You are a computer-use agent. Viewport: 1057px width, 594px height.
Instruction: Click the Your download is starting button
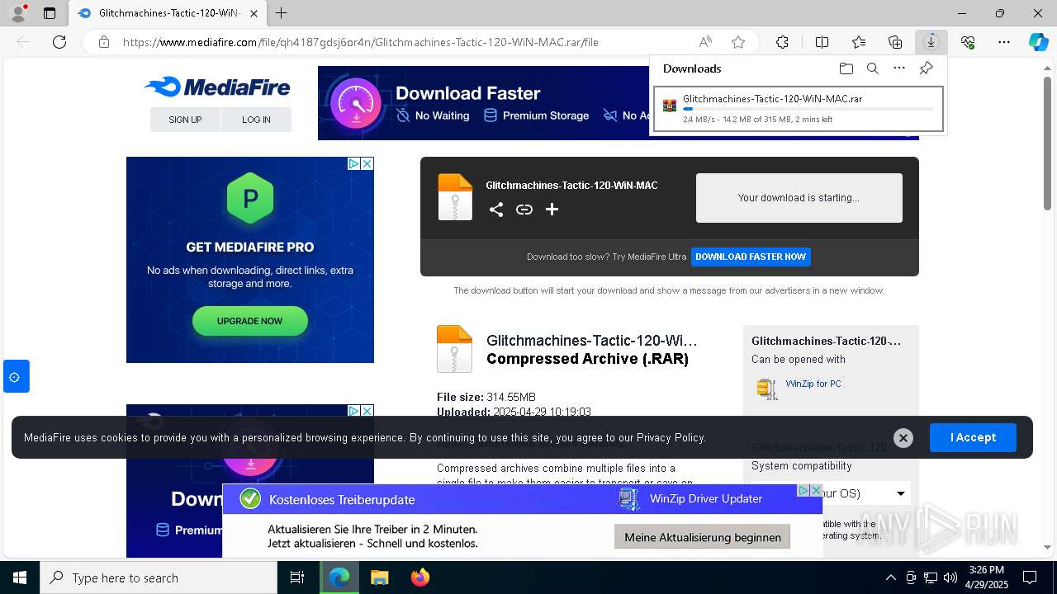(799, 198)
